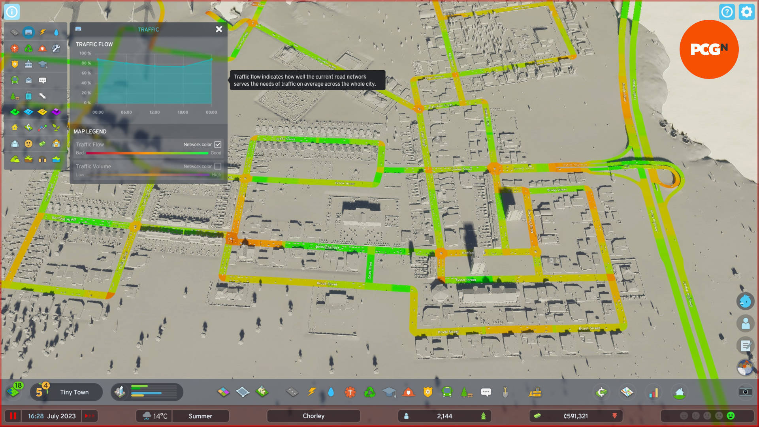The height and width of the screenshot is (427, 759).
Task: Open the Tourism suitcase info view
Action: (x=28, y=96)
